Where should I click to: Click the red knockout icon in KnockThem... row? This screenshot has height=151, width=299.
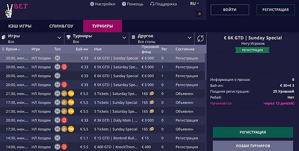(64, 147)
